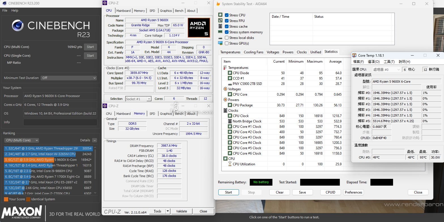444x222 pixels.
Task: Open the Minimum Test Duration dropdown
Action: coord(69,78)
